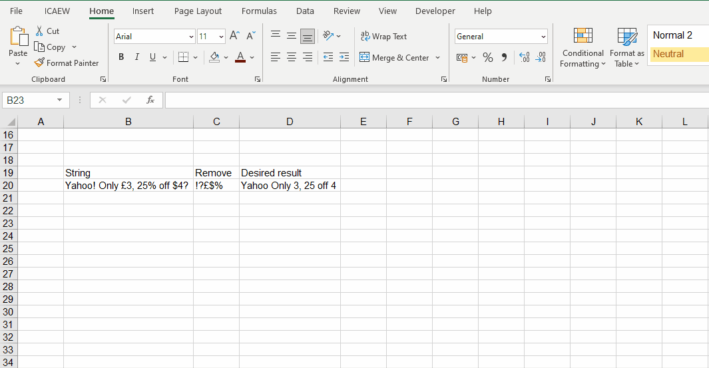The image size is (709, 368).
Task: Toggle Wrap Text on the cell
Action: click(x=383, y=37)
